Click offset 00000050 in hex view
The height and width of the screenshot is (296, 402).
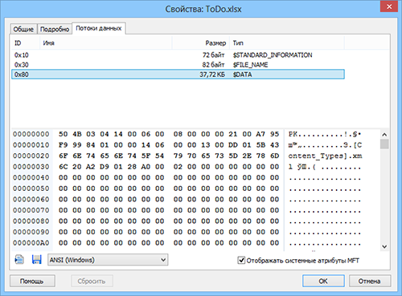coord(31,189)
